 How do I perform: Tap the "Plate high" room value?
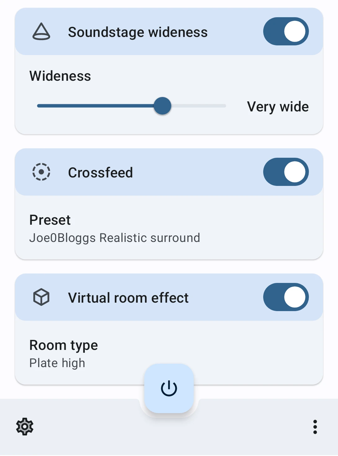[57, 363]
